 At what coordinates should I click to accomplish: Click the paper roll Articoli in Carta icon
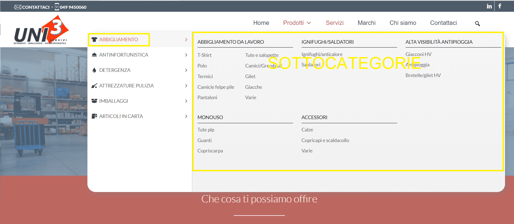(94, 116)
